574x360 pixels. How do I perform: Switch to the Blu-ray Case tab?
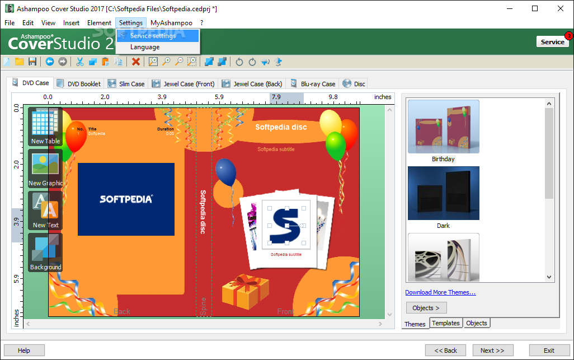pyautogui.click(x=313, y=84)
